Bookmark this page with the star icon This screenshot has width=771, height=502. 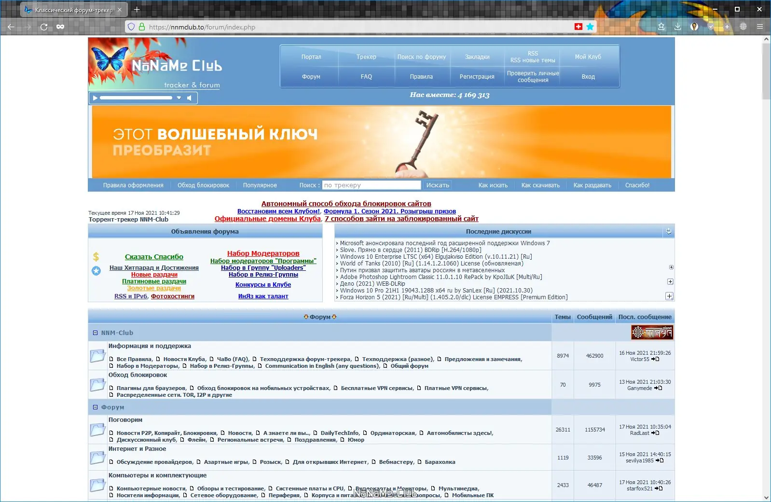pyautogui.click(x=590, y=27)
